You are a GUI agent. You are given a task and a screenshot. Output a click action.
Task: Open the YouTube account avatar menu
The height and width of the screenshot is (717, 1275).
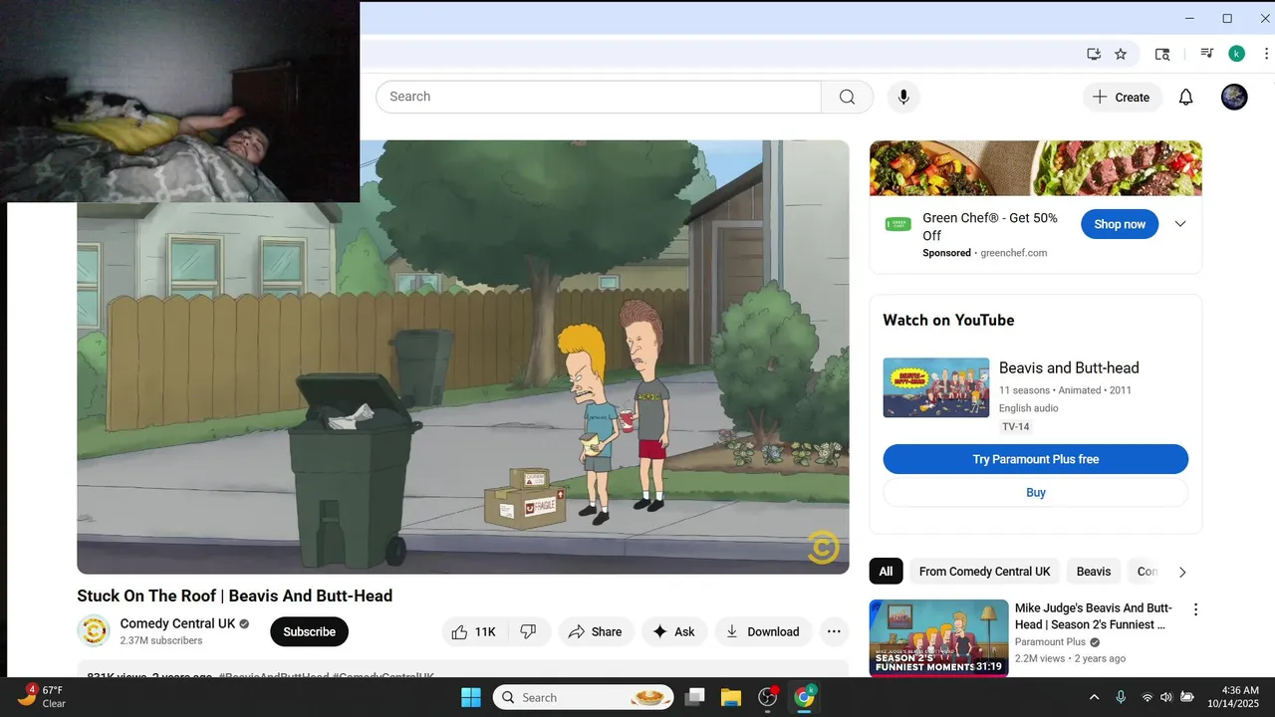[x=1234, y=97]
